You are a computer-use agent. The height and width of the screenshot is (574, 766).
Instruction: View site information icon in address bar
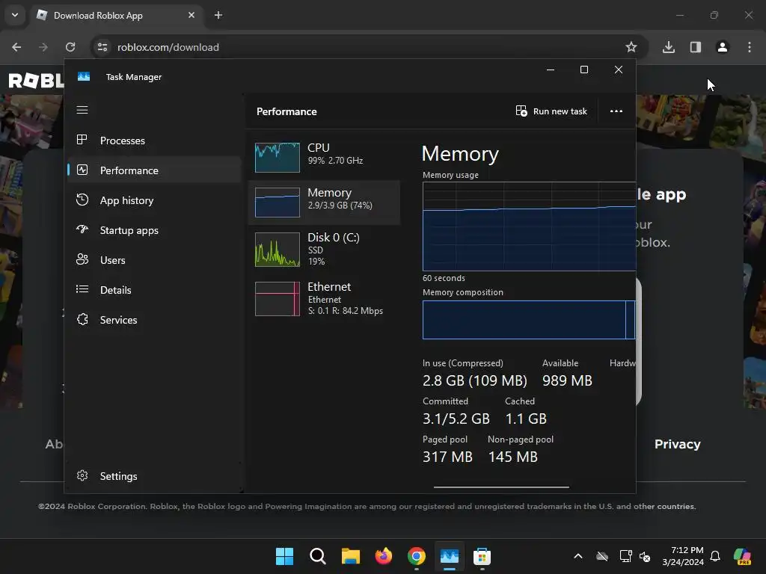click(102, 47)
